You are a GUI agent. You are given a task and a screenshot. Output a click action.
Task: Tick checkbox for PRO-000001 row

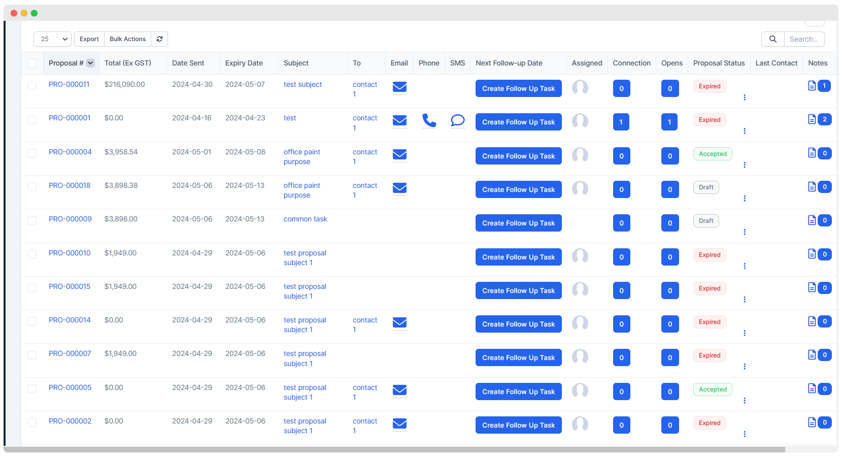pos(32,119)
